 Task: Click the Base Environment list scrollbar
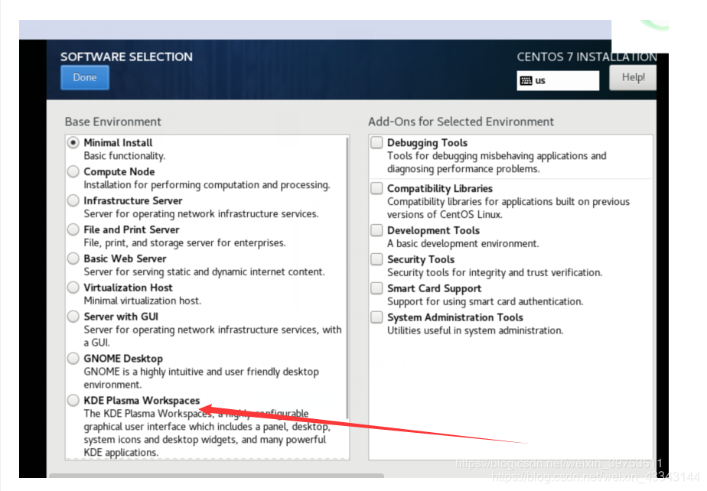[347, 278]
